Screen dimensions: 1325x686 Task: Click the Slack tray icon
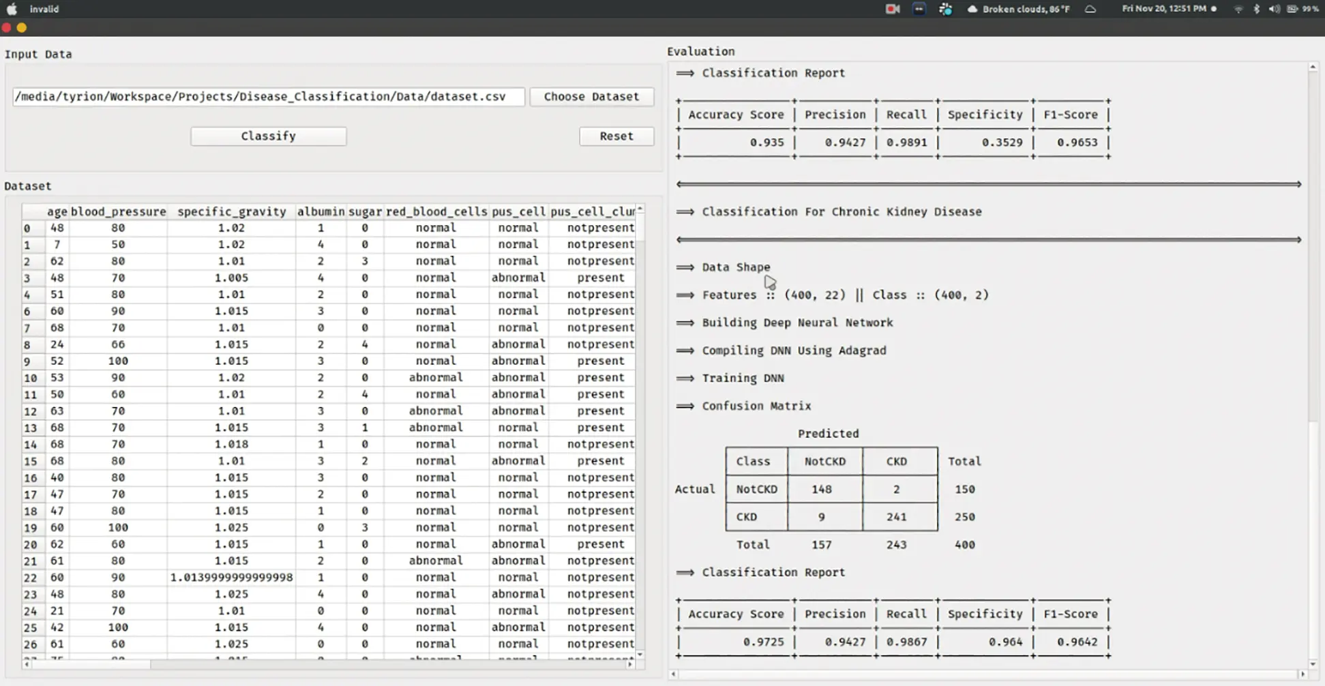coord(945,9)
